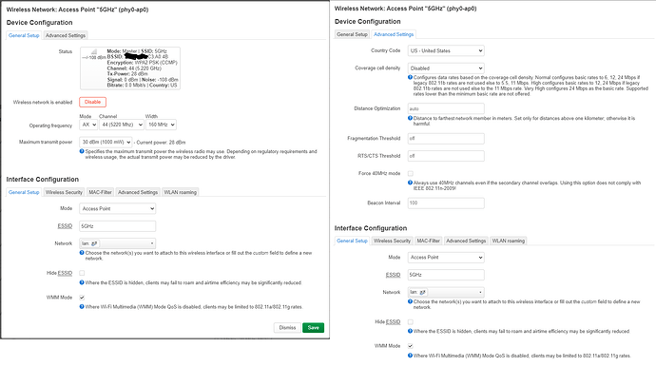Image resolution: width=656 pixels, height=367 pixels.
Task: Click the red Disable button
Action: (93, 102)
